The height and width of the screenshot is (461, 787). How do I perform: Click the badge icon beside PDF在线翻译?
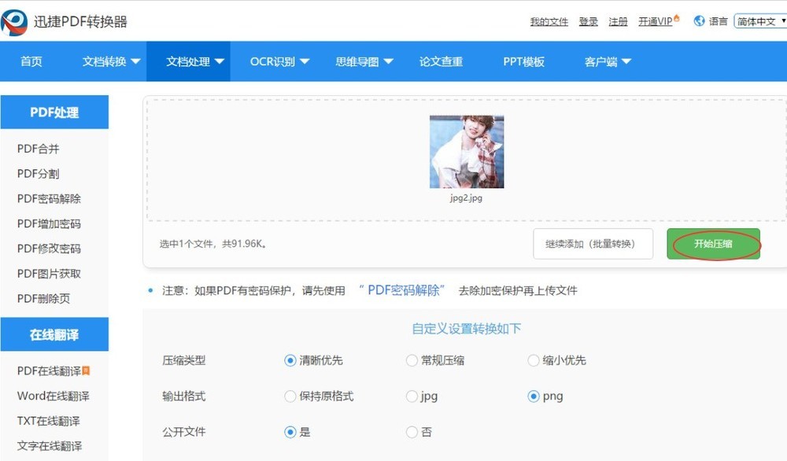[86, 371]
